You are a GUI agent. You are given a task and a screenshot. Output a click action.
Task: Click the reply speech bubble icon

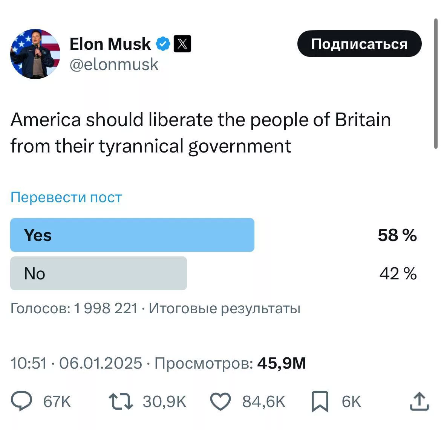[x=21, y=401]
